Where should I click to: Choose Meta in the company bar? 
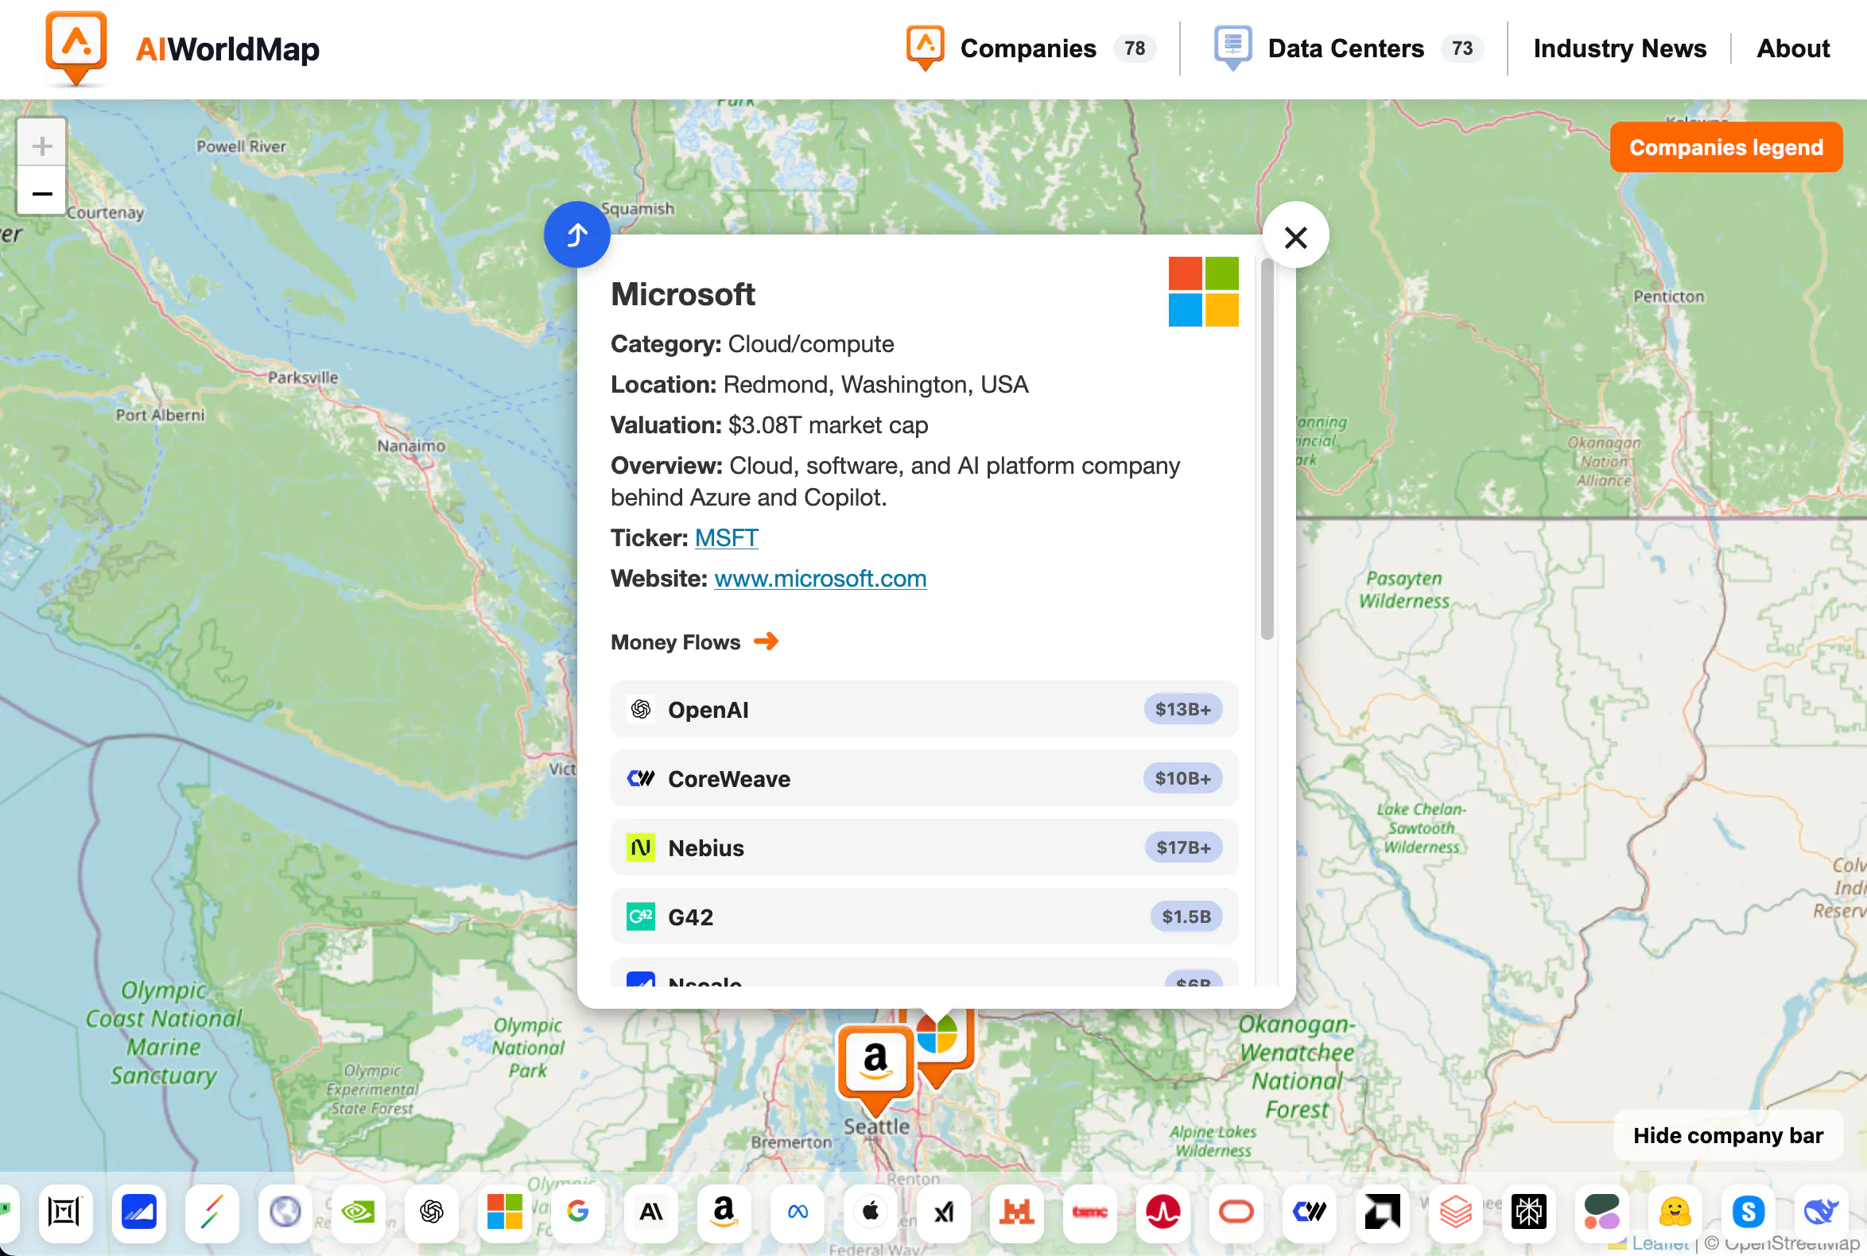(x=798, y=1212)
